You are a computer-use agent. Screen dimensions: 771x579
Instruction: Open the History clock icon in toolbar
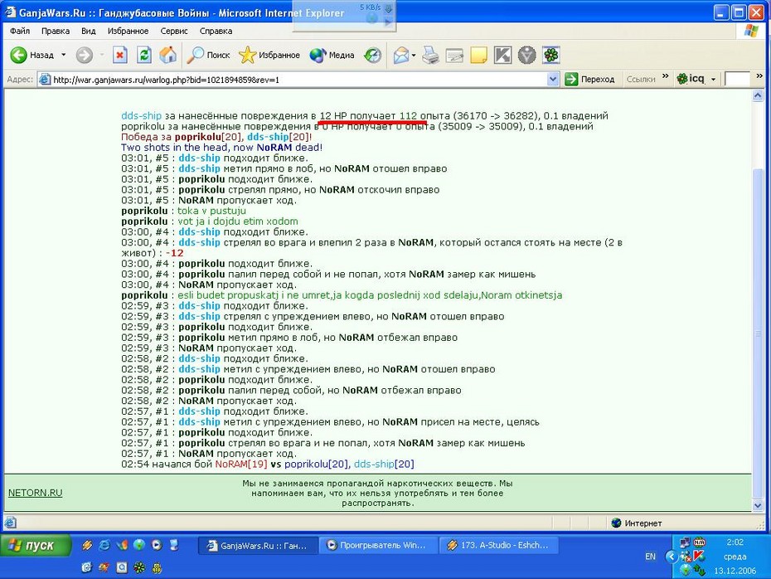point(372,55)
